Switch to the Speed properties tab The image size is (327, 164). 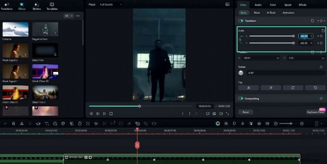(288, 4)
